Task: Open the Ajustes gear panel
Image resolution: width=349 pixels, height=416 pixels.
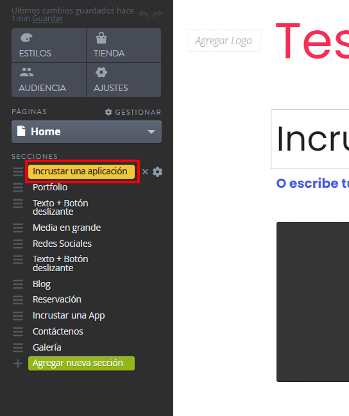Action: (124, 80)
